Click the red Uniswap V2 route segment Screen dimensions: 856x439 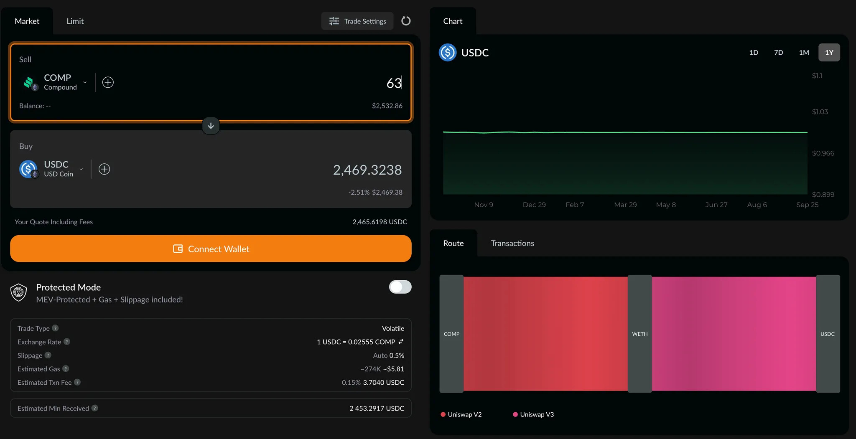tap(545, 334)
